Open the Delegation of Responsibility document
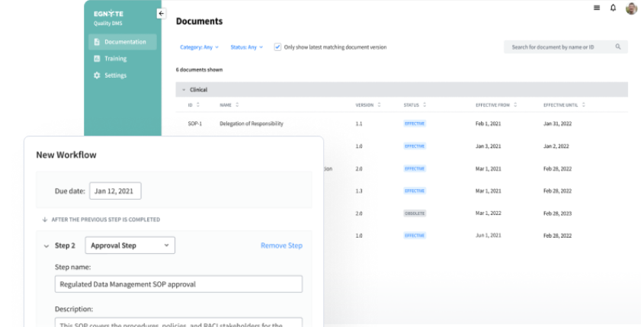 click(251, 123)
